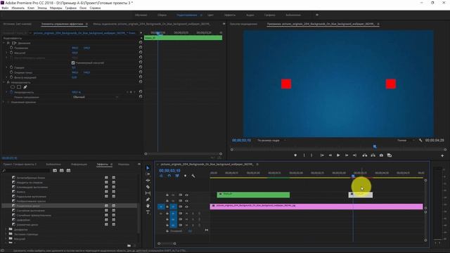This screenshot has width=450, height=253.
Task: Expand the Rotation property
Action: tap(6, 67)
